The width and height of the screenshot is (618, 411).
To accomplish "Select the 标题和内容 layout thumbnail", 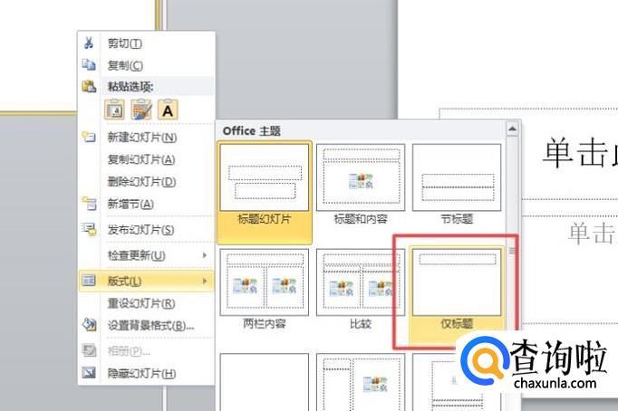I will pos(361,177).
